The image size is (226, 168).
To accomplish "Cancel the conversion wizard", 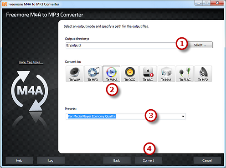I will (207, 160).
